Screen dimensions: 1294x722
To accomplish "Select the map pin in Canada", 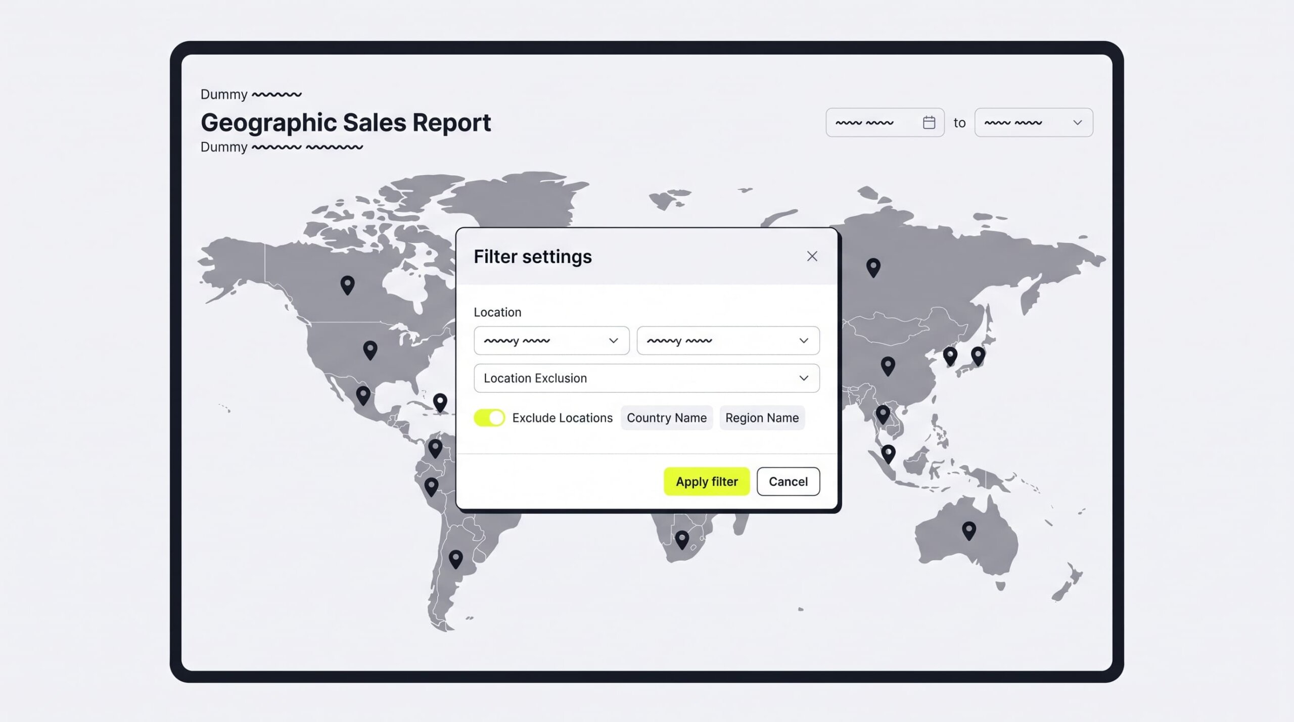I will (x=347, y=285).
